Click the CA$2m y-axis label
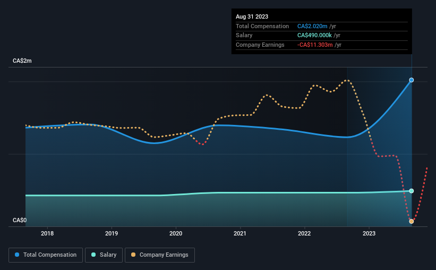This screenshot has height=270, width=436. click(x=22, y=61)
